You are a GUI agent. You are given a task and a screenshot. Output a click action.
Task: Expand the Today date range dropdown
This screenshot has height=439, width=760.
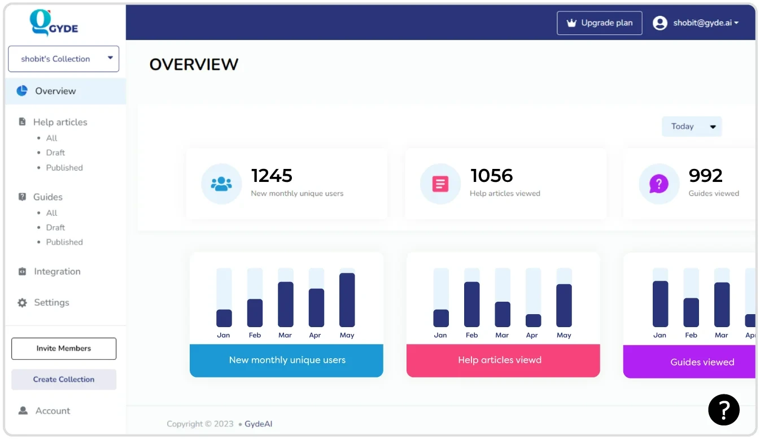691,127
